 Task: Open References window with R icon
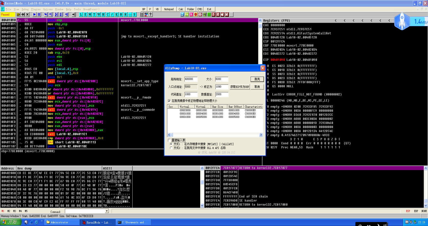pyautogui.click(x=125, y=15)
